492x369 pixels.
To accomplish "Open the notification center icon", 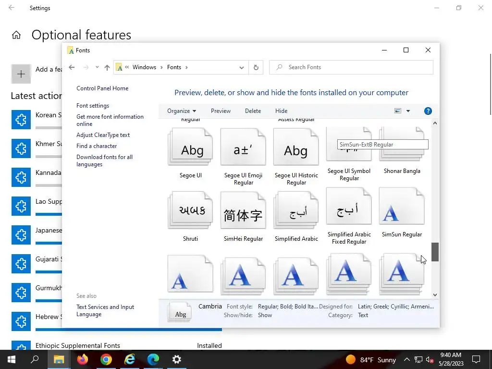I will coord(476,359).
